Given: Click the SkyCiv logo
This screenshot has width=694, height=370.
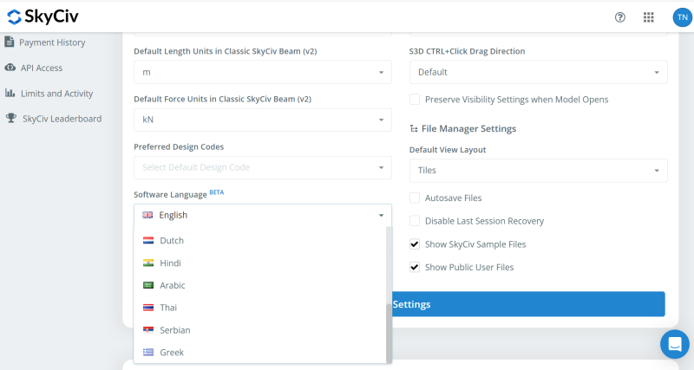Looking at the screenshot, I should (x=43, y=16).
